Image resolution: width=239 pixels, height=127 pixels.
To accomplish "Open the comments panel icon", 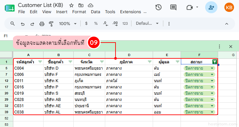I will click(x=173, y=7).
